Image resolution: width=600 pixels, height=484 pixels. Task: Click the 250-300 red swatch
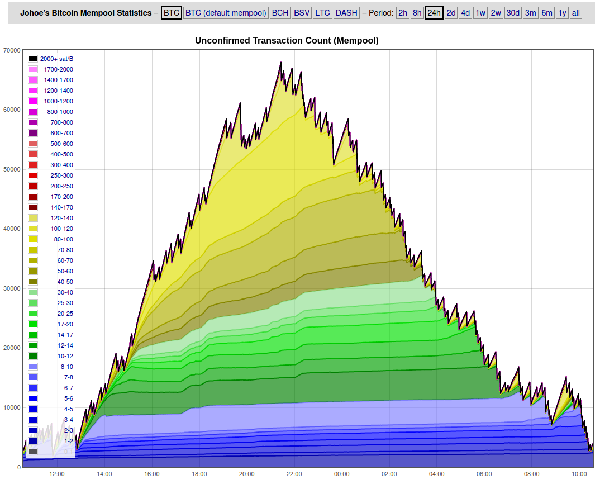click(33, 175)
